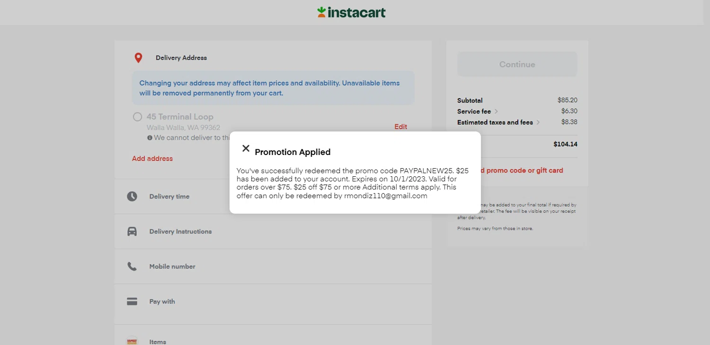The width and height of the screenshot is (710, 345).
Task: Click the promo code confirmation message text
Action: [x=353, y=183]
